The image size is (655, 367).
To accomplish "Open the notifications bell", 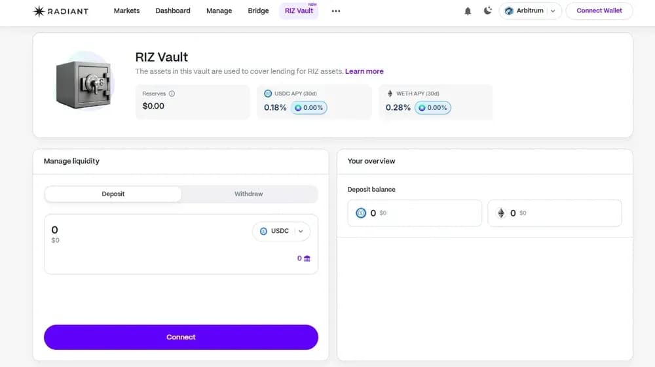I will click(x=468, y=11).
